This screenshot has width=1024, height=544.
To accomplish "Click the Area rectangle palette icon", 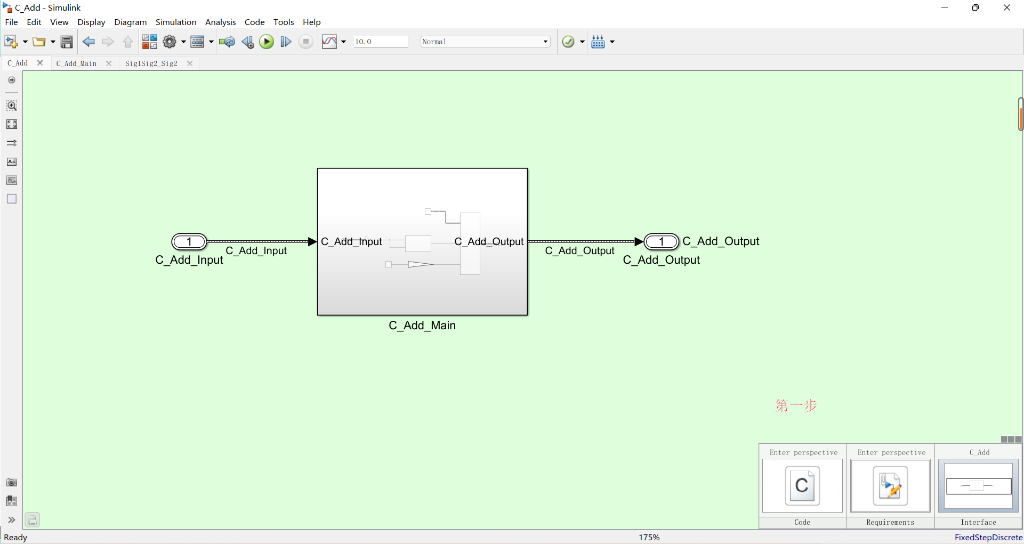I will point(12,199).
